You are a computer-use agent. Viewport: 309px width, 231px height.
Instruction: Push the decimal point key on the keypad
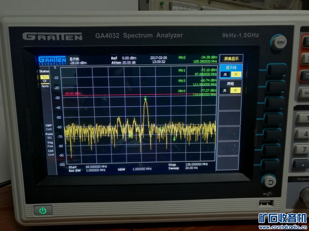pyautogui.click(x=301, y=164)
